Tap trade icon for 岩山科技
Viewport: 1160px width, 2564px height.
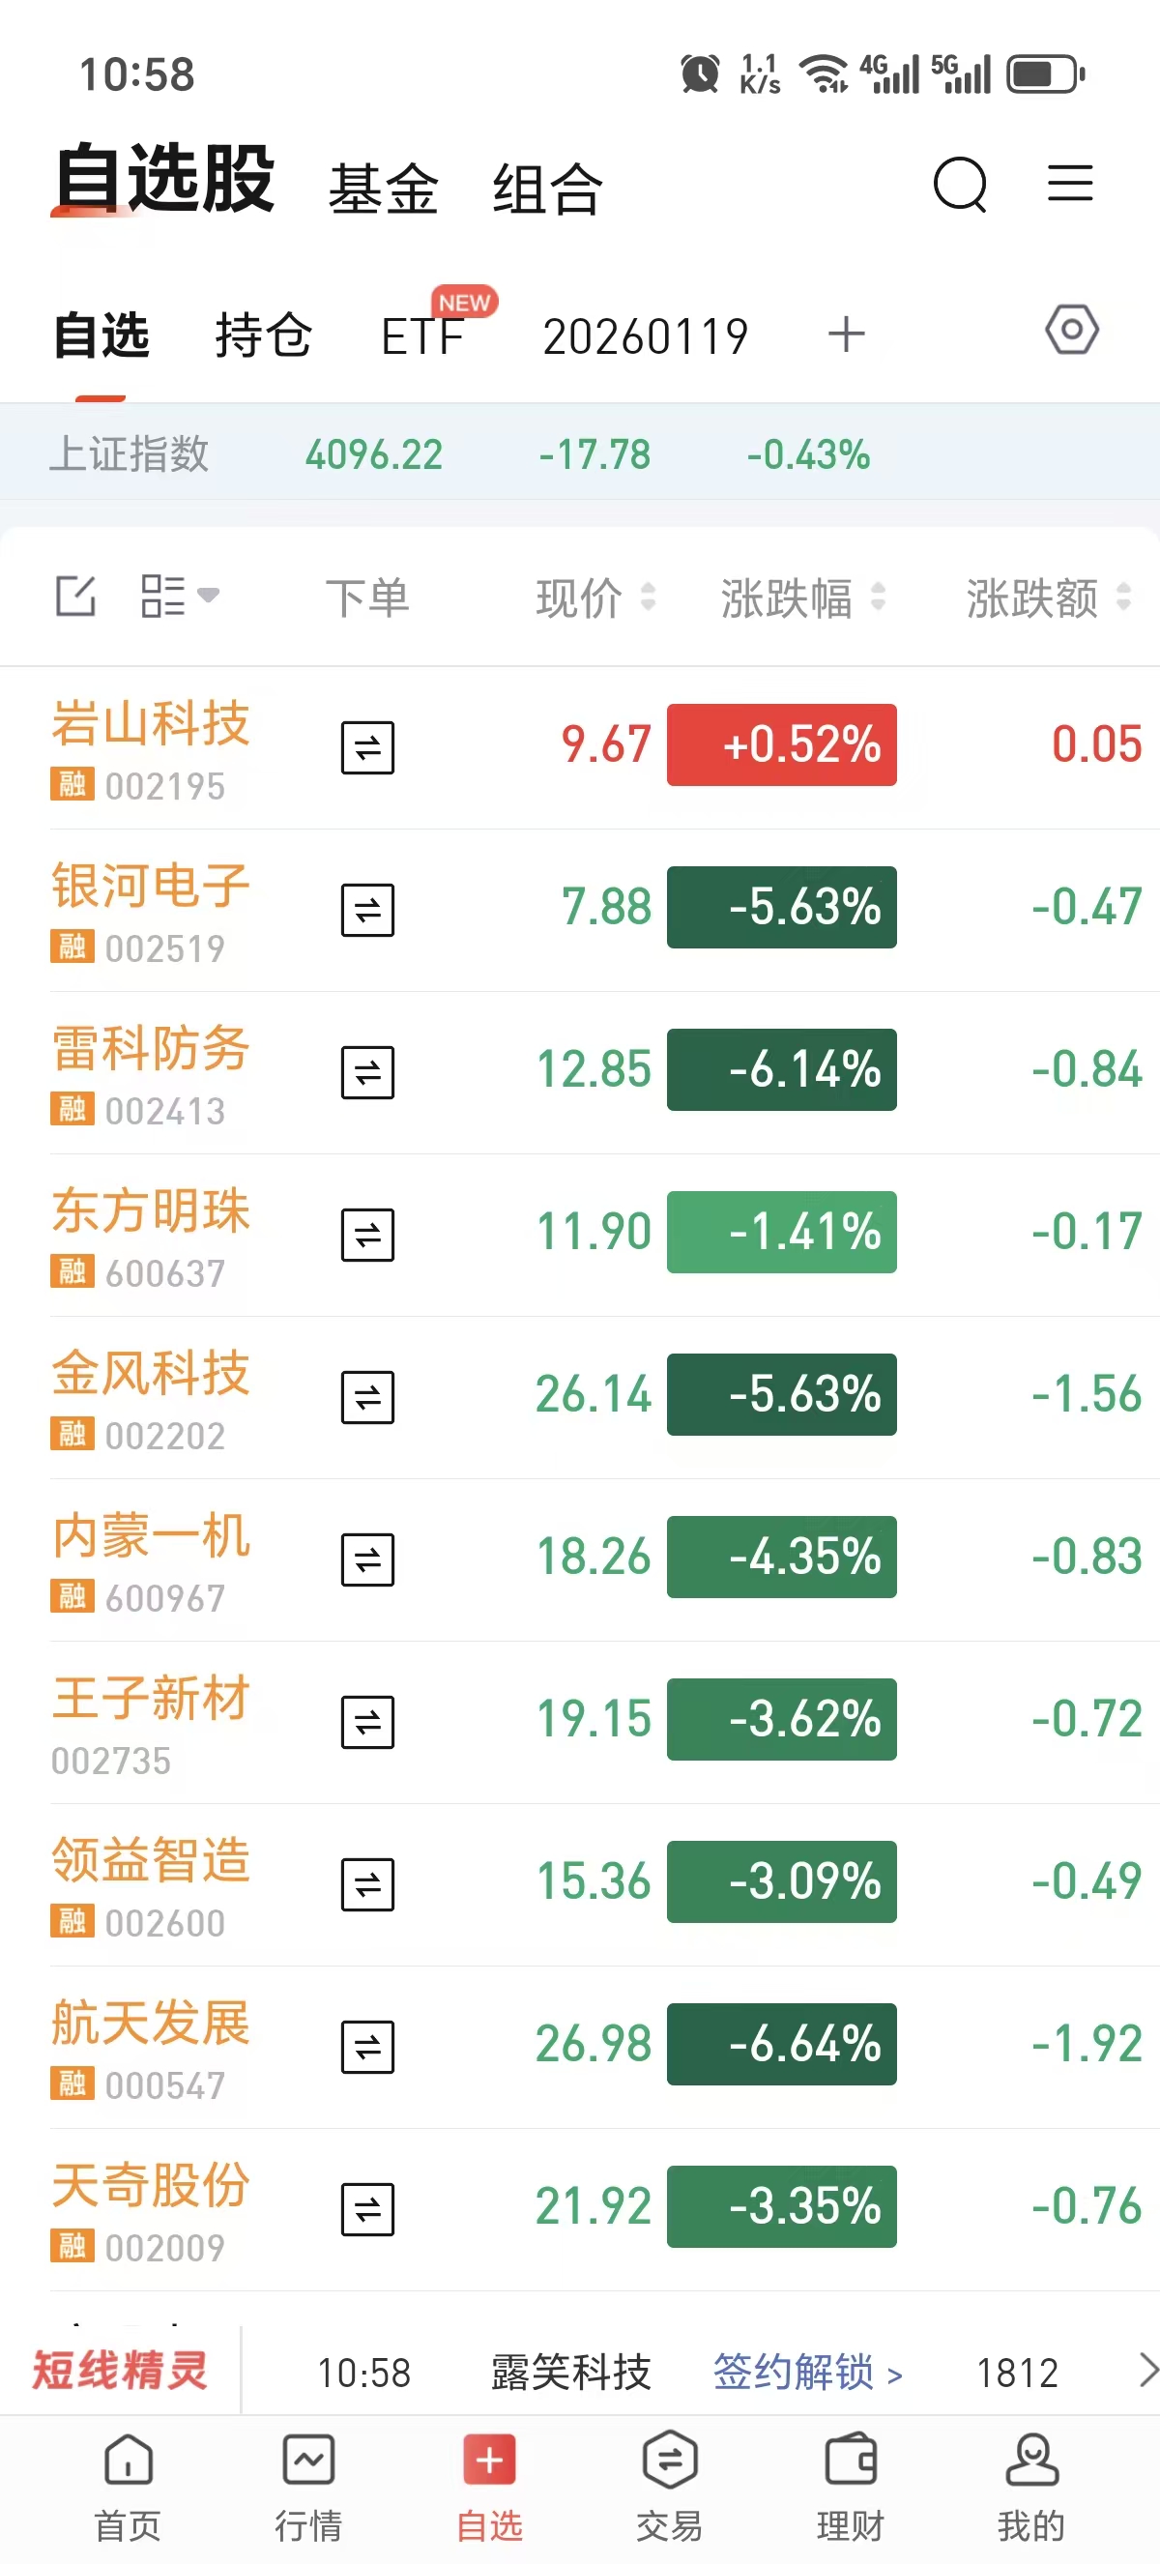click(x=367, y=747)
